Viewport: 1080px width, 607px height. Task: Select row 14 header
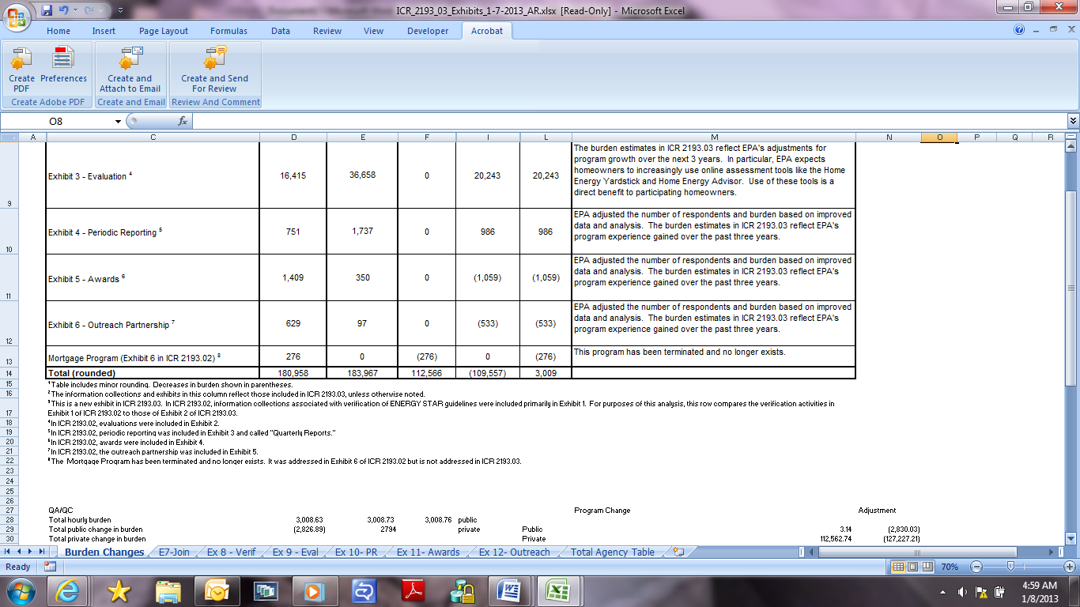(9, 373)
